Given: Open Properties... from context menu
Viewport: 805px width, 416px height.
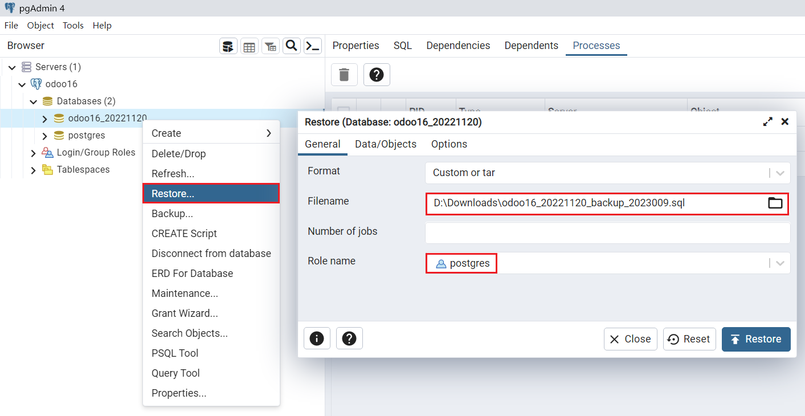Looking at the screenshot, I should (211, 393).
